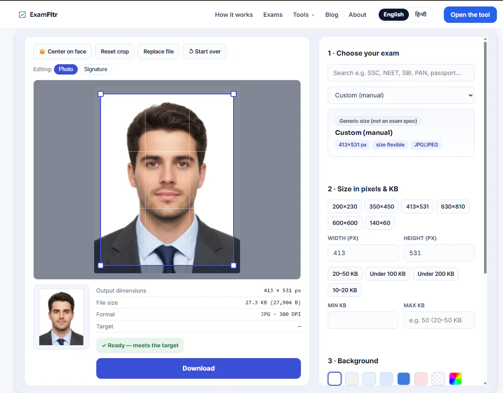This screenshot has width=503, height=393.
Task: Open the About page
Action: pos(357,15)
